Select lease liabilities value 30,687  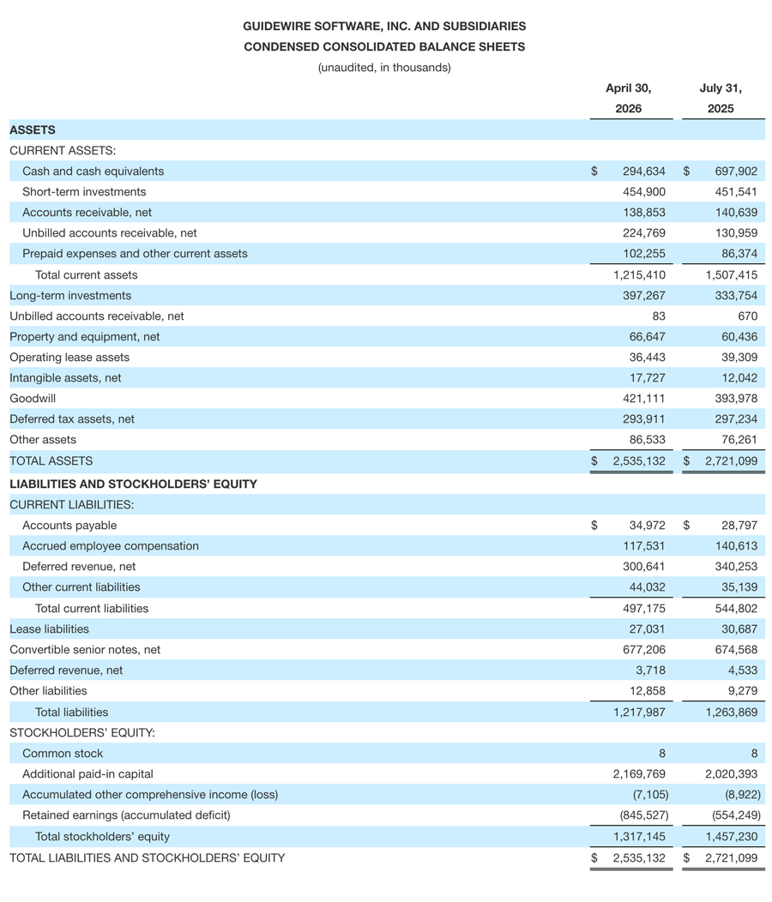[x=739, y=629]
